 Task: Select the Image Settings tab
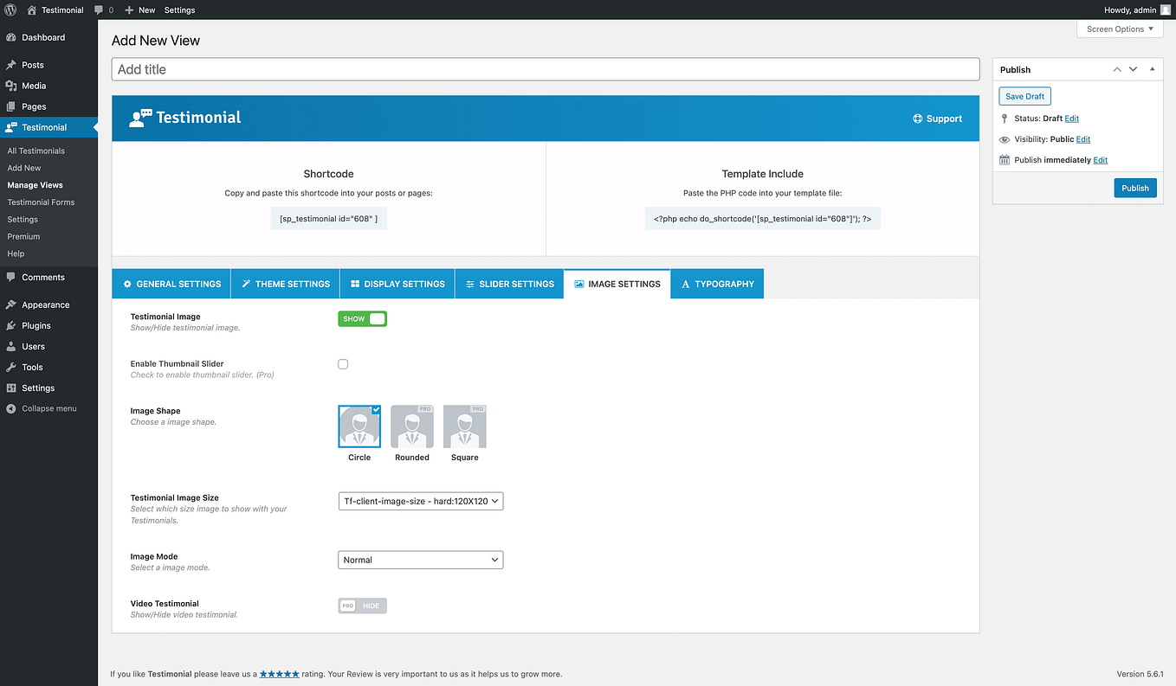point(617,284)
